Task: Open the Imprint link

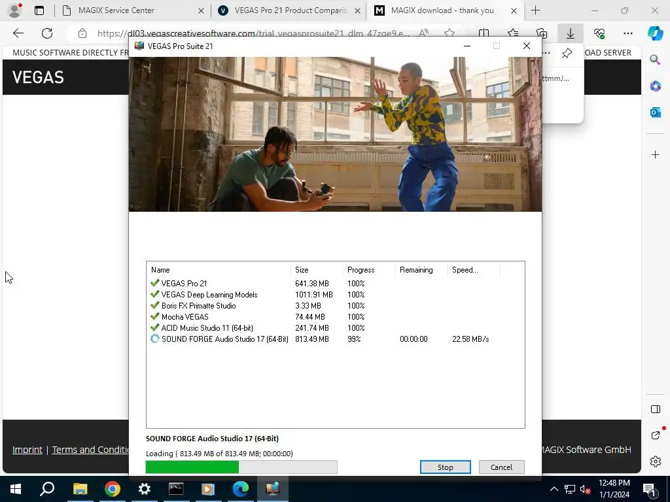Action: point(27,450)
